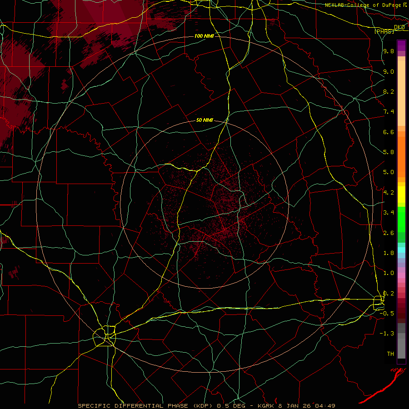409x409 pixels.
Task: Click the DKD legend header
Action: 399,27
